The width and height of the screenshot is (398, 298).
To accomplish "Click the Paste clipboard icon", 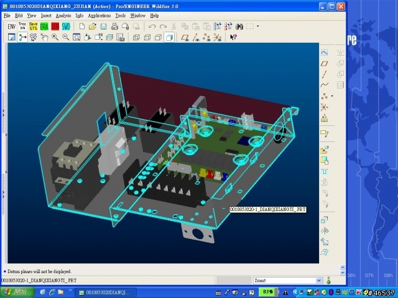I will [x=196, y=26].
